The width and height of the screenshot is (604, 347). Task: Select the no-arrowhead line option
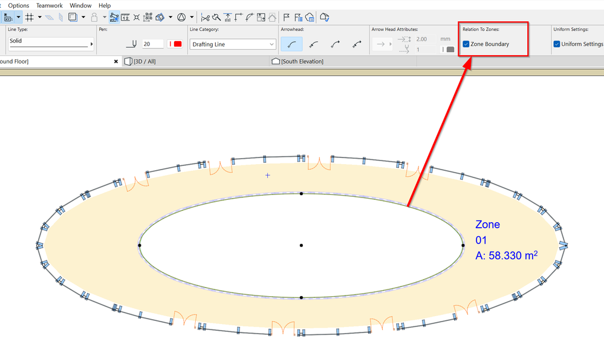coord(291,44)
